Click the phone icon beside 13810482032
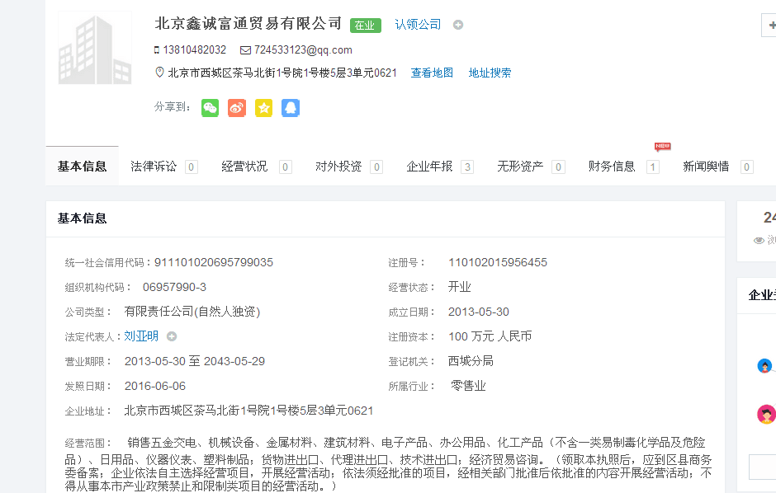The width and height of the screenshot is (776, 493). click(157, 49)
